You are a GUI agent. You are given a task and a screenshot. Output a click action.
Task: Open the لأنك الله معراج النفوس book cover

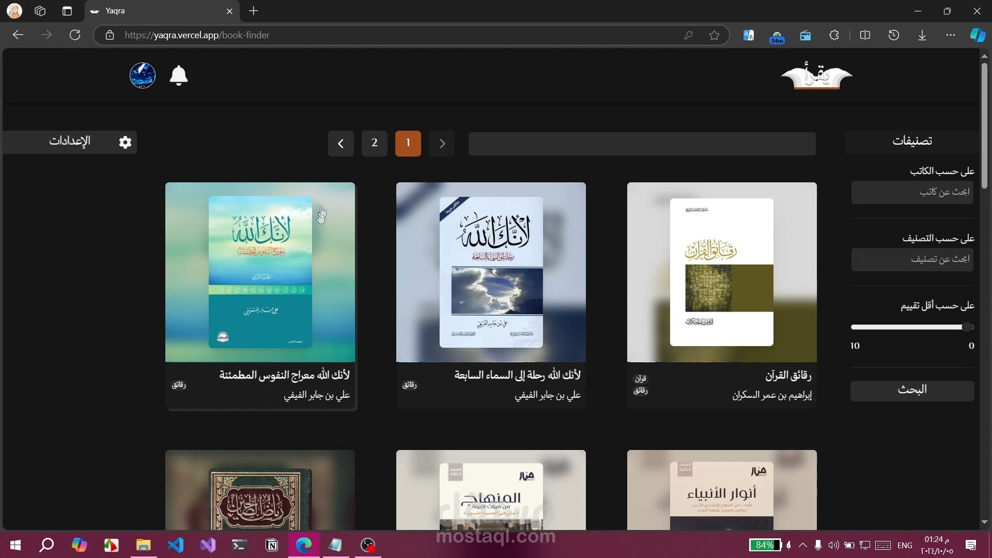coord(260,272)
